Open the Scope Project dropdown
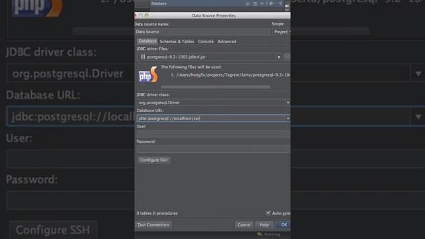Viewport: 425px width, 239px height. point(282,32)
